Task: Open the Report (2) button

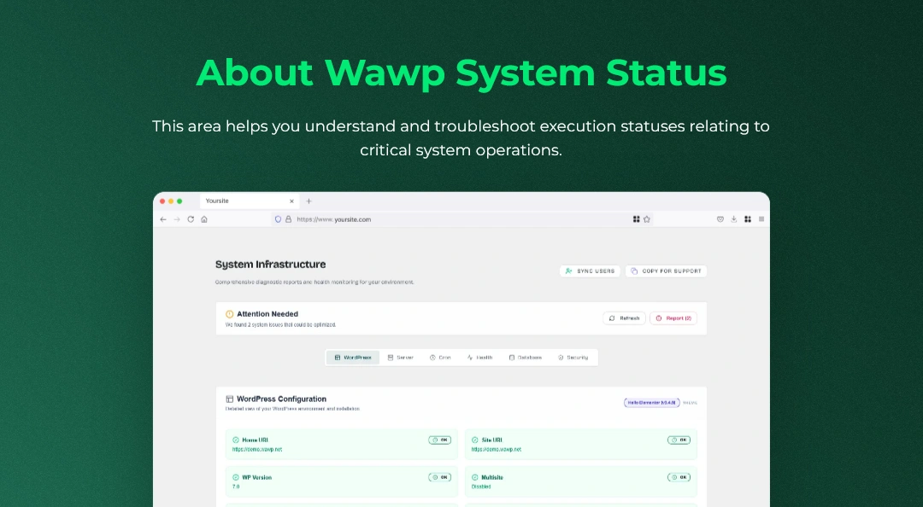Action: click(x=673, y=318)
